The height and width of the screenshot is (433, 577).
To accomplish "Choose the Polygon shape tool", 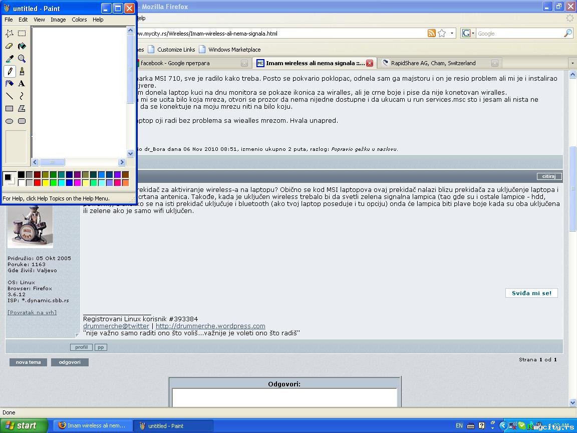I will click(x=22, y=109).
